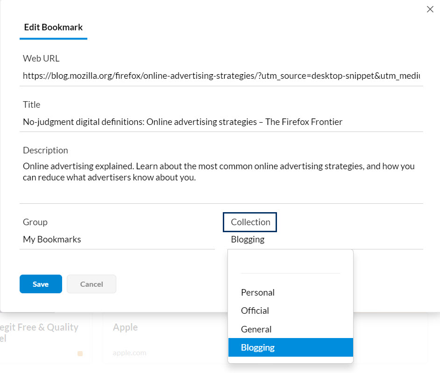The height and width of the screenshot is (373, 440).
Task: Click into the Web URL field
Action: point(221,76)
